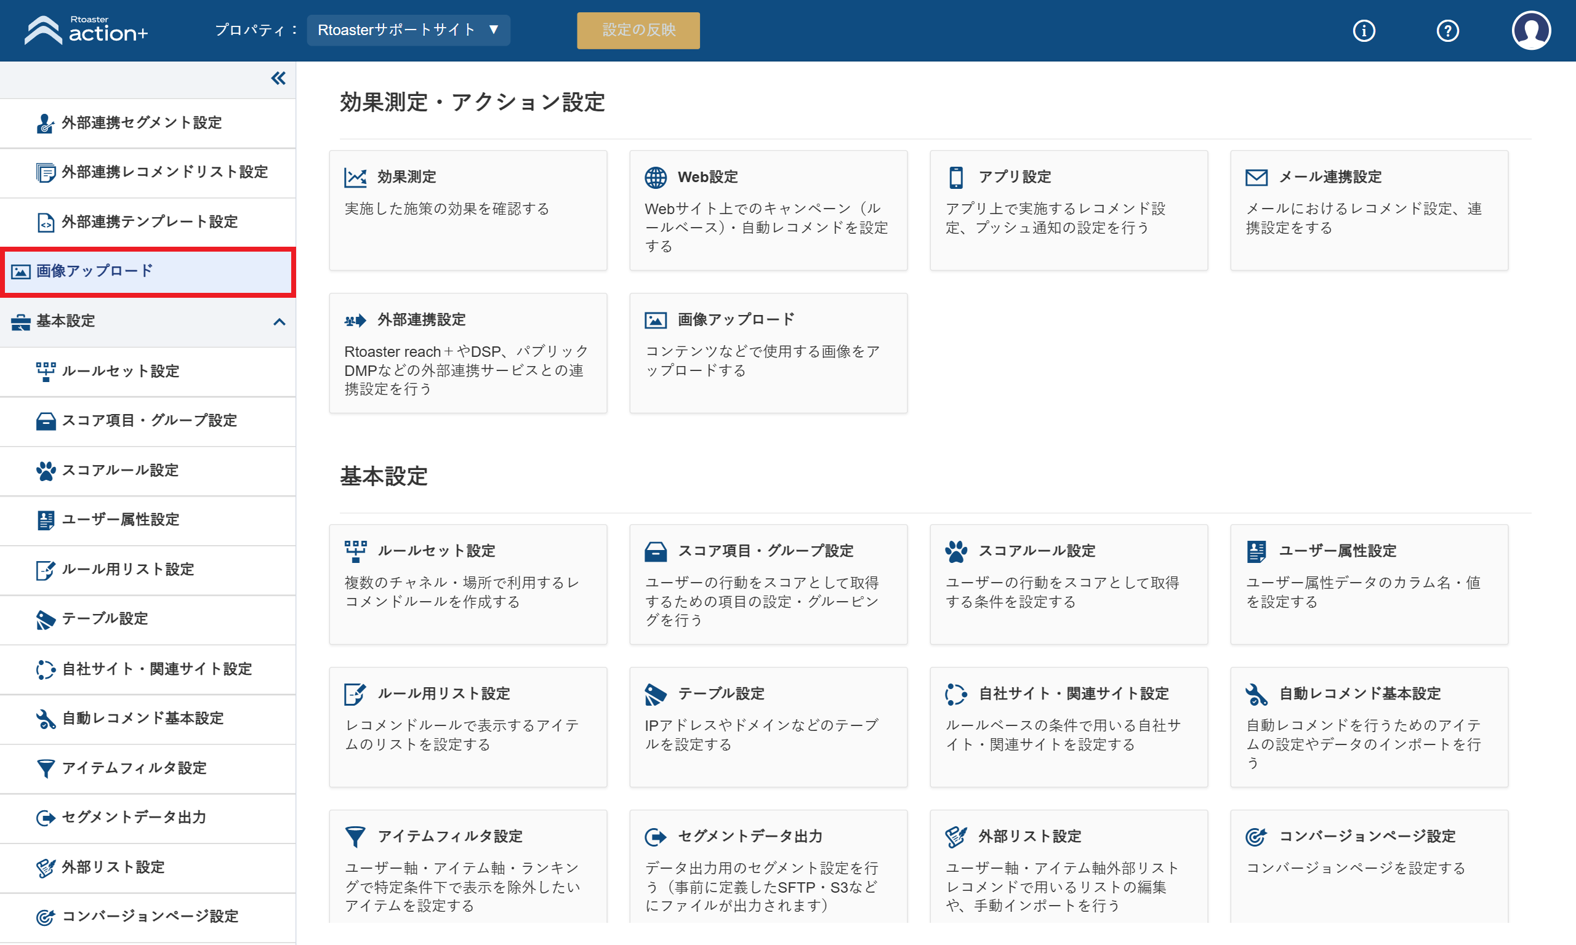Click the 外部リスト設定 card title

coord(1030,836)
